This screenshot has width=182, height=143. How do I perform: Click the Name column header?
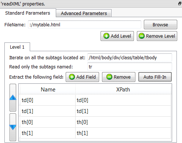pyautogui.click(x=48, y=90)
